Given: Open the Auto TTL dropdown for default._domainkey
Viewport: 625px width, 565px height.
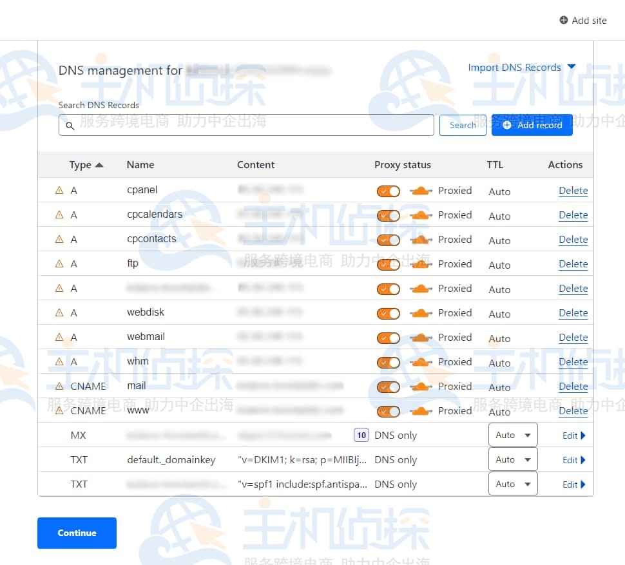Looking at the screenshot, I should (x=513, y=459).
